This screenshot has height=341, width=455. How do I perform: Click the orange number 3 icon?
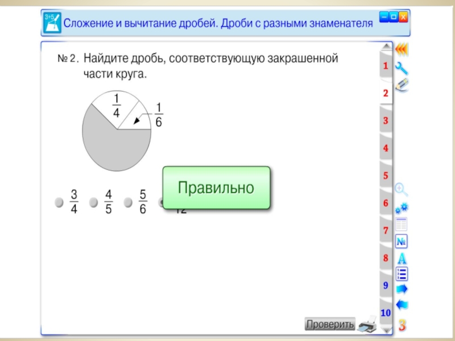tap(402, 325)
